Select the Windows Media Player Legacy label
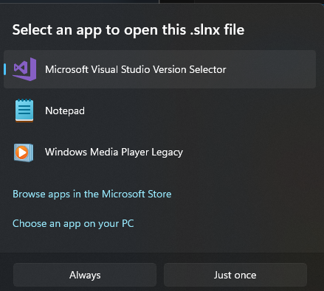324x291 pixels. (114, 152)
